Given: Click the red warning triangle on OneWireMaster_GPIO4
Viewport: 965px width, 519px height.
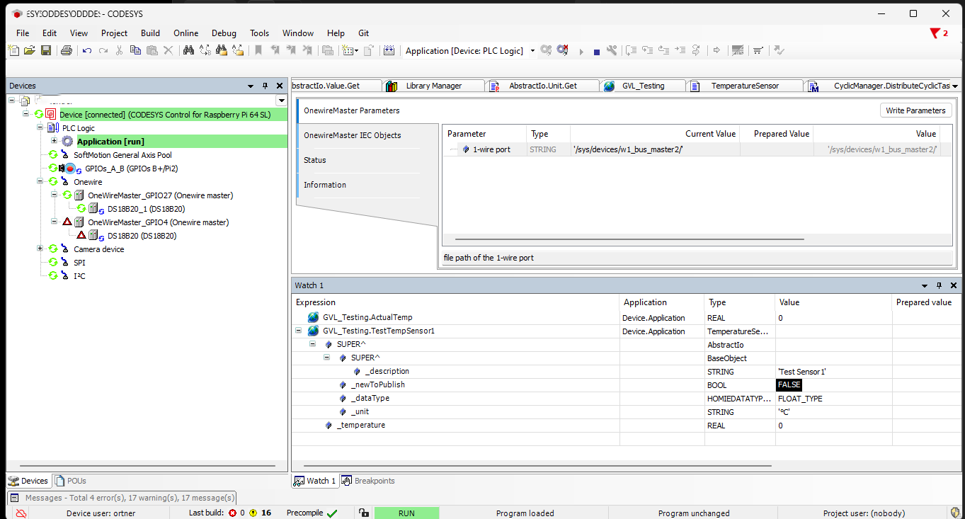Looking at the screenshot, I should 67,222.
